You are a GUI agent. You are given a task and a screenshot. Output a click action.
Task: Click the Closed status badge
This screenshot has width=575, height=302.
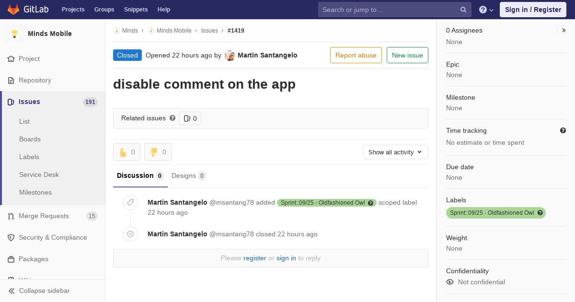tap(127, 55)
